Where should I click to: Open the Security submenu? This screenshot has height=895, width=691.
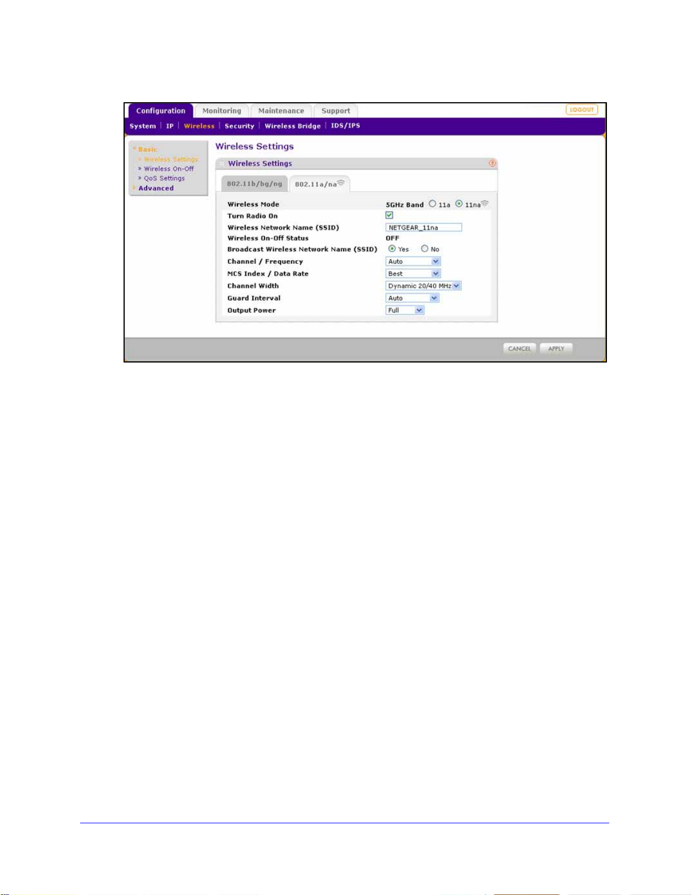pos(239,126)
